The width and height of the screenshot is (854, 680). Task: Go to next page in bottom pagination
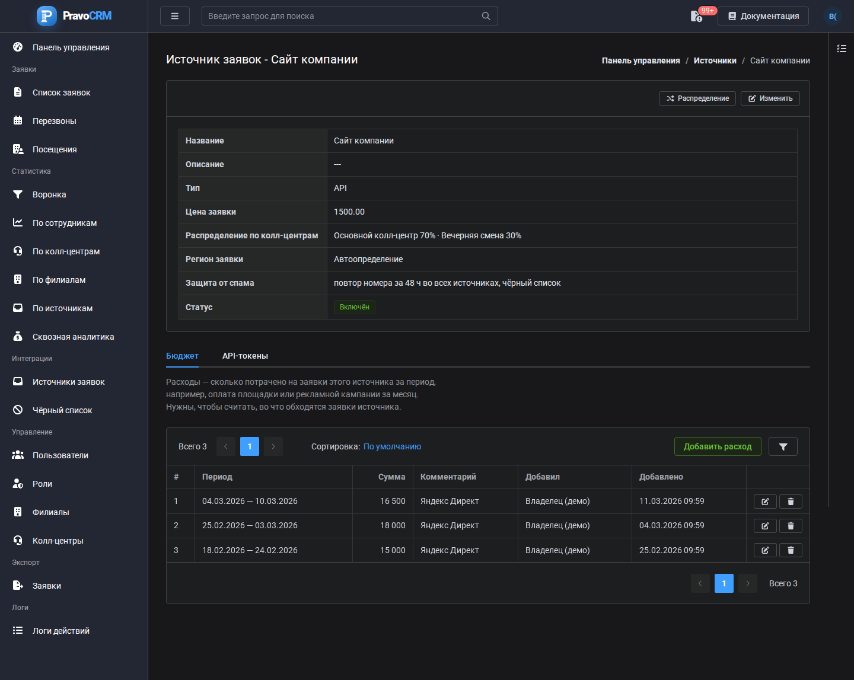coord(748,583)
